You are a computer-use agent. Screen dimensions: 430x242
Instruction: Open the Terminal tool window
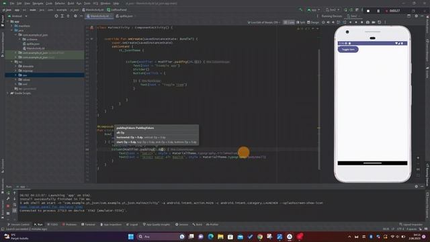click(x=88, y=225)
